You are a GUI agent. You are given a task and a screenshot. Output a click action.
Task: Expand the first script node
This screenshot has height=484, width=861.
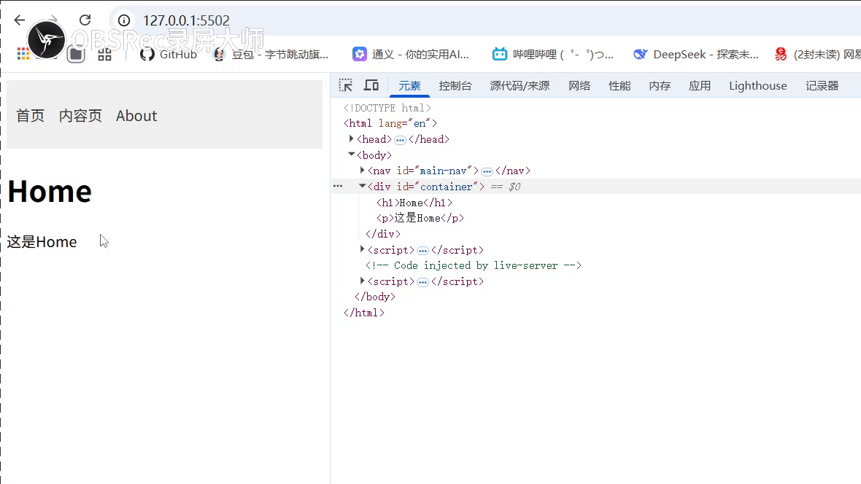click(x=363, y=250)
